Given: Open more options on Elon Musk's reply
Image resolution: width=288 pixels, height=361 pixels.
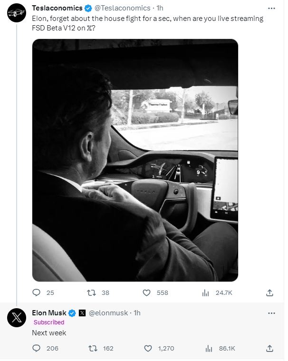Looking at the screenshot, I should point(271,313).
